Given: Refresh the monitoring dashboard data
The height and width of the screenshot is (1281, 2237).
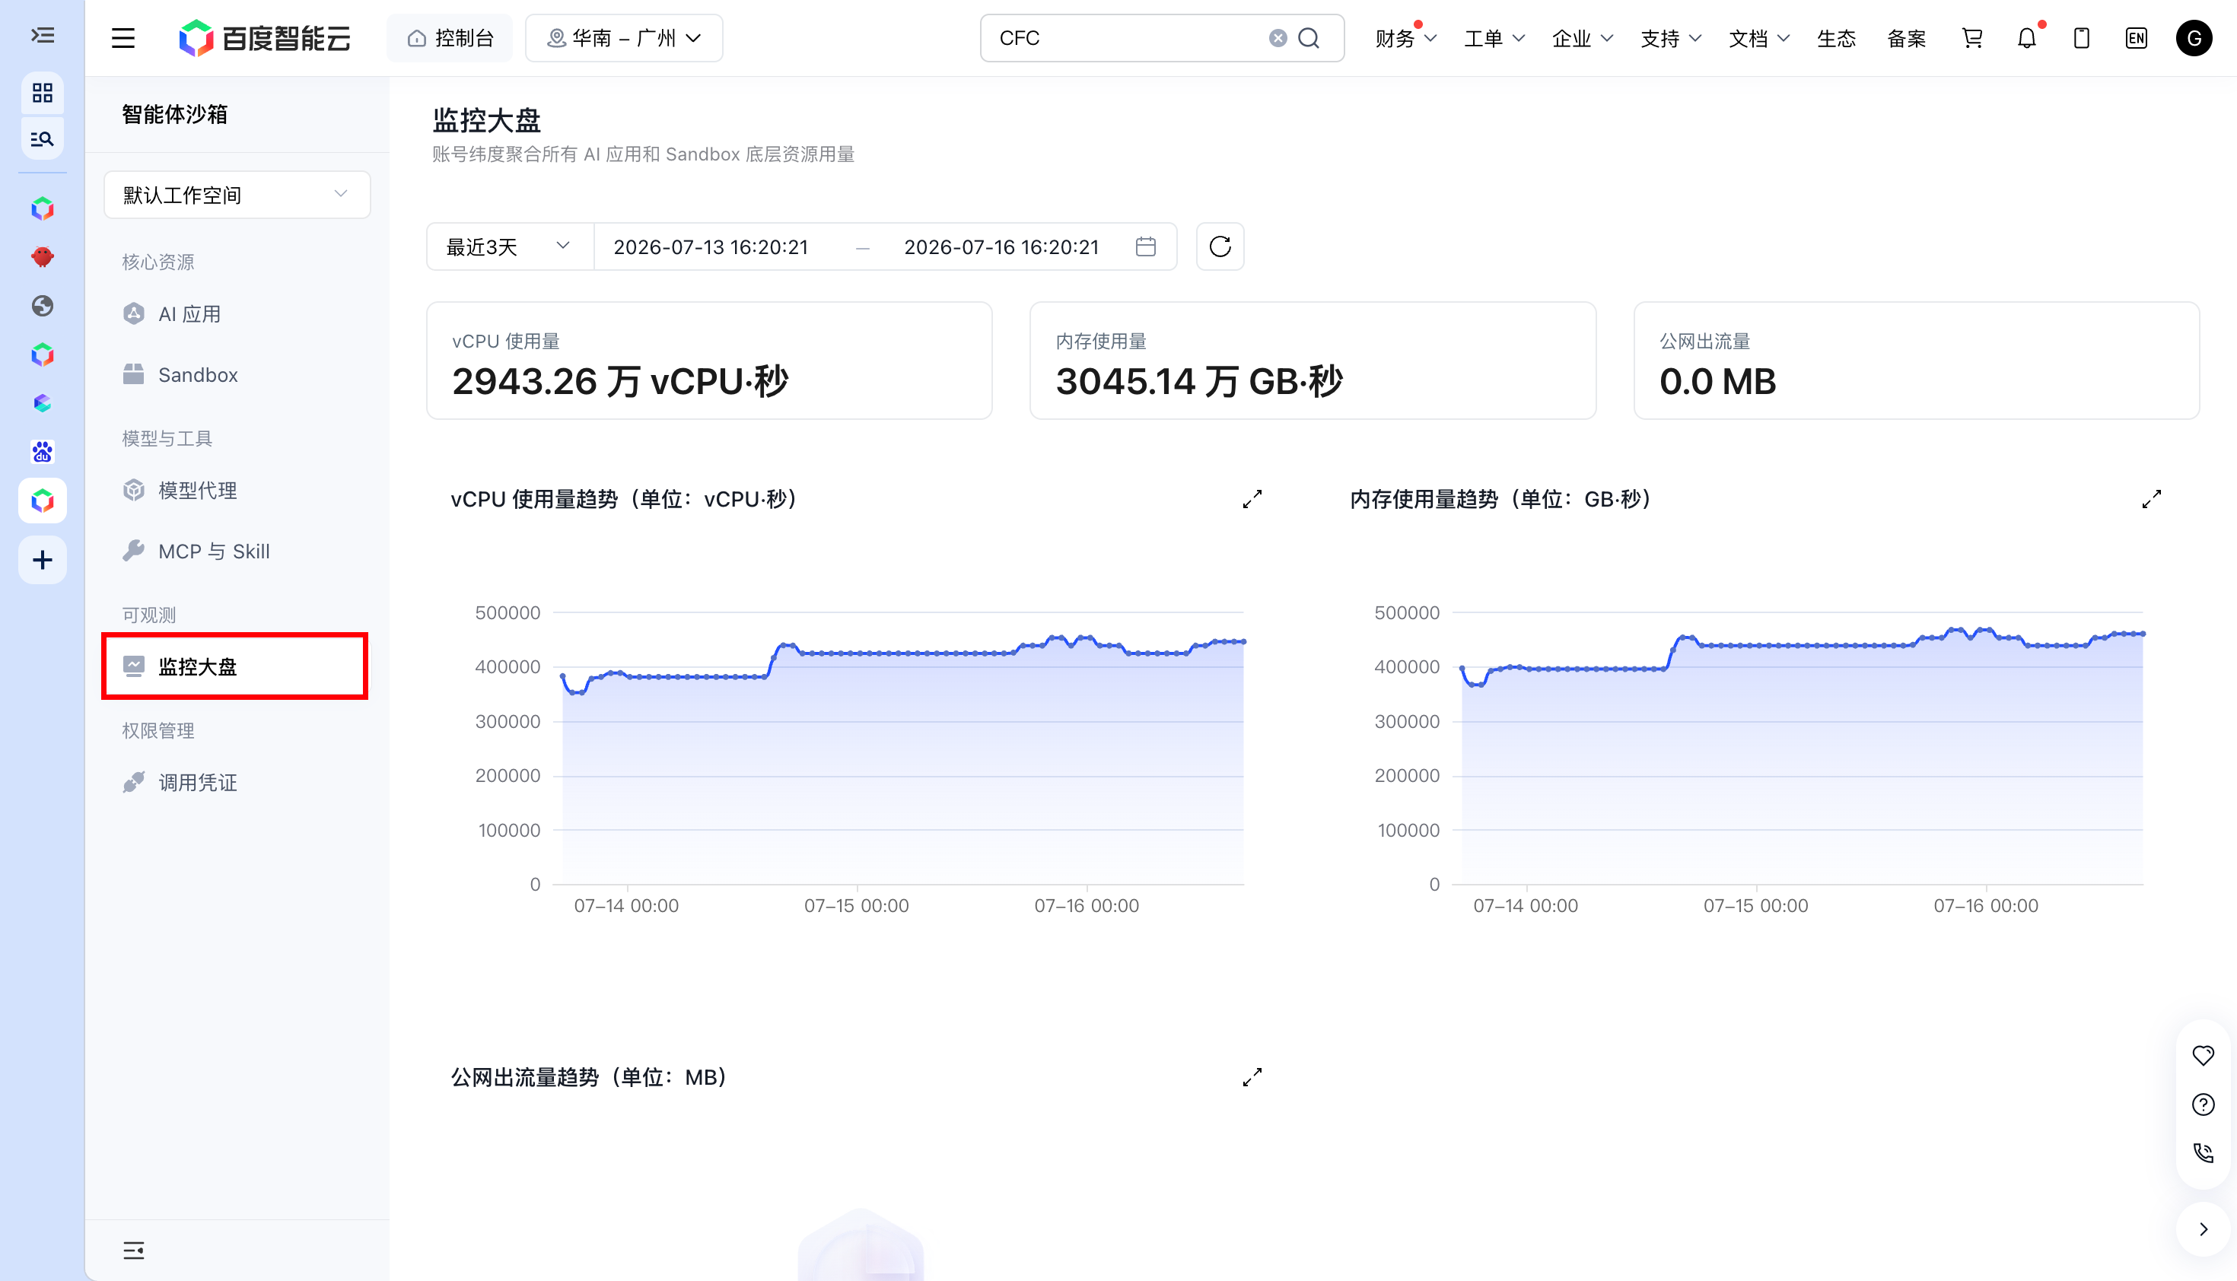Looking at the screenshot, I should [x=1220, y=246].
